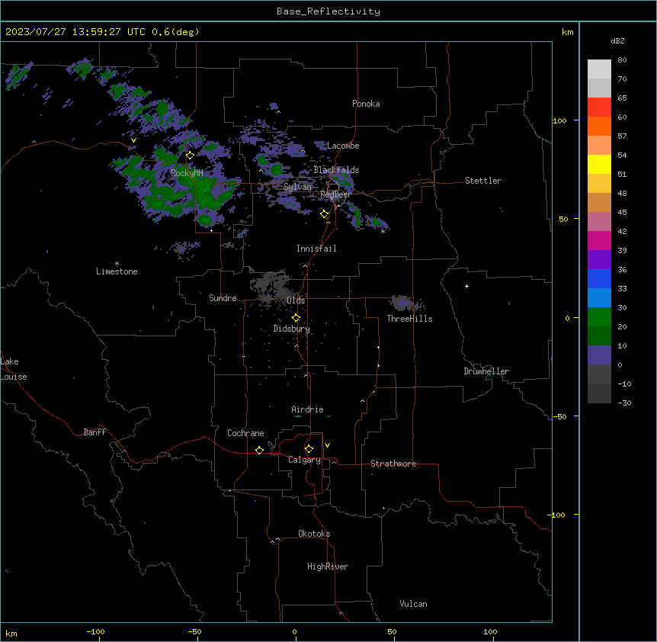The height and width of the screenshot is (642, 657).
Task: Select the yellow diamond marker below Cochrane
Action: tap(259, 450)
